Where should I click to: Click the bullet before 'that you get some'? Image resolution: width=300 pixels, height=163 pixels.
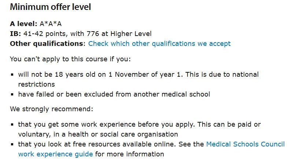[x=12, y=125]
